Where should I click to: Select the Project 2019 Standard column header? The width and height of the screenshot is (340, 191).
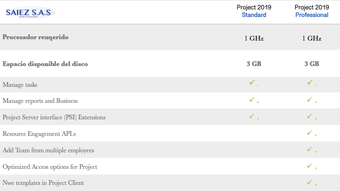[x=254, y=11]
